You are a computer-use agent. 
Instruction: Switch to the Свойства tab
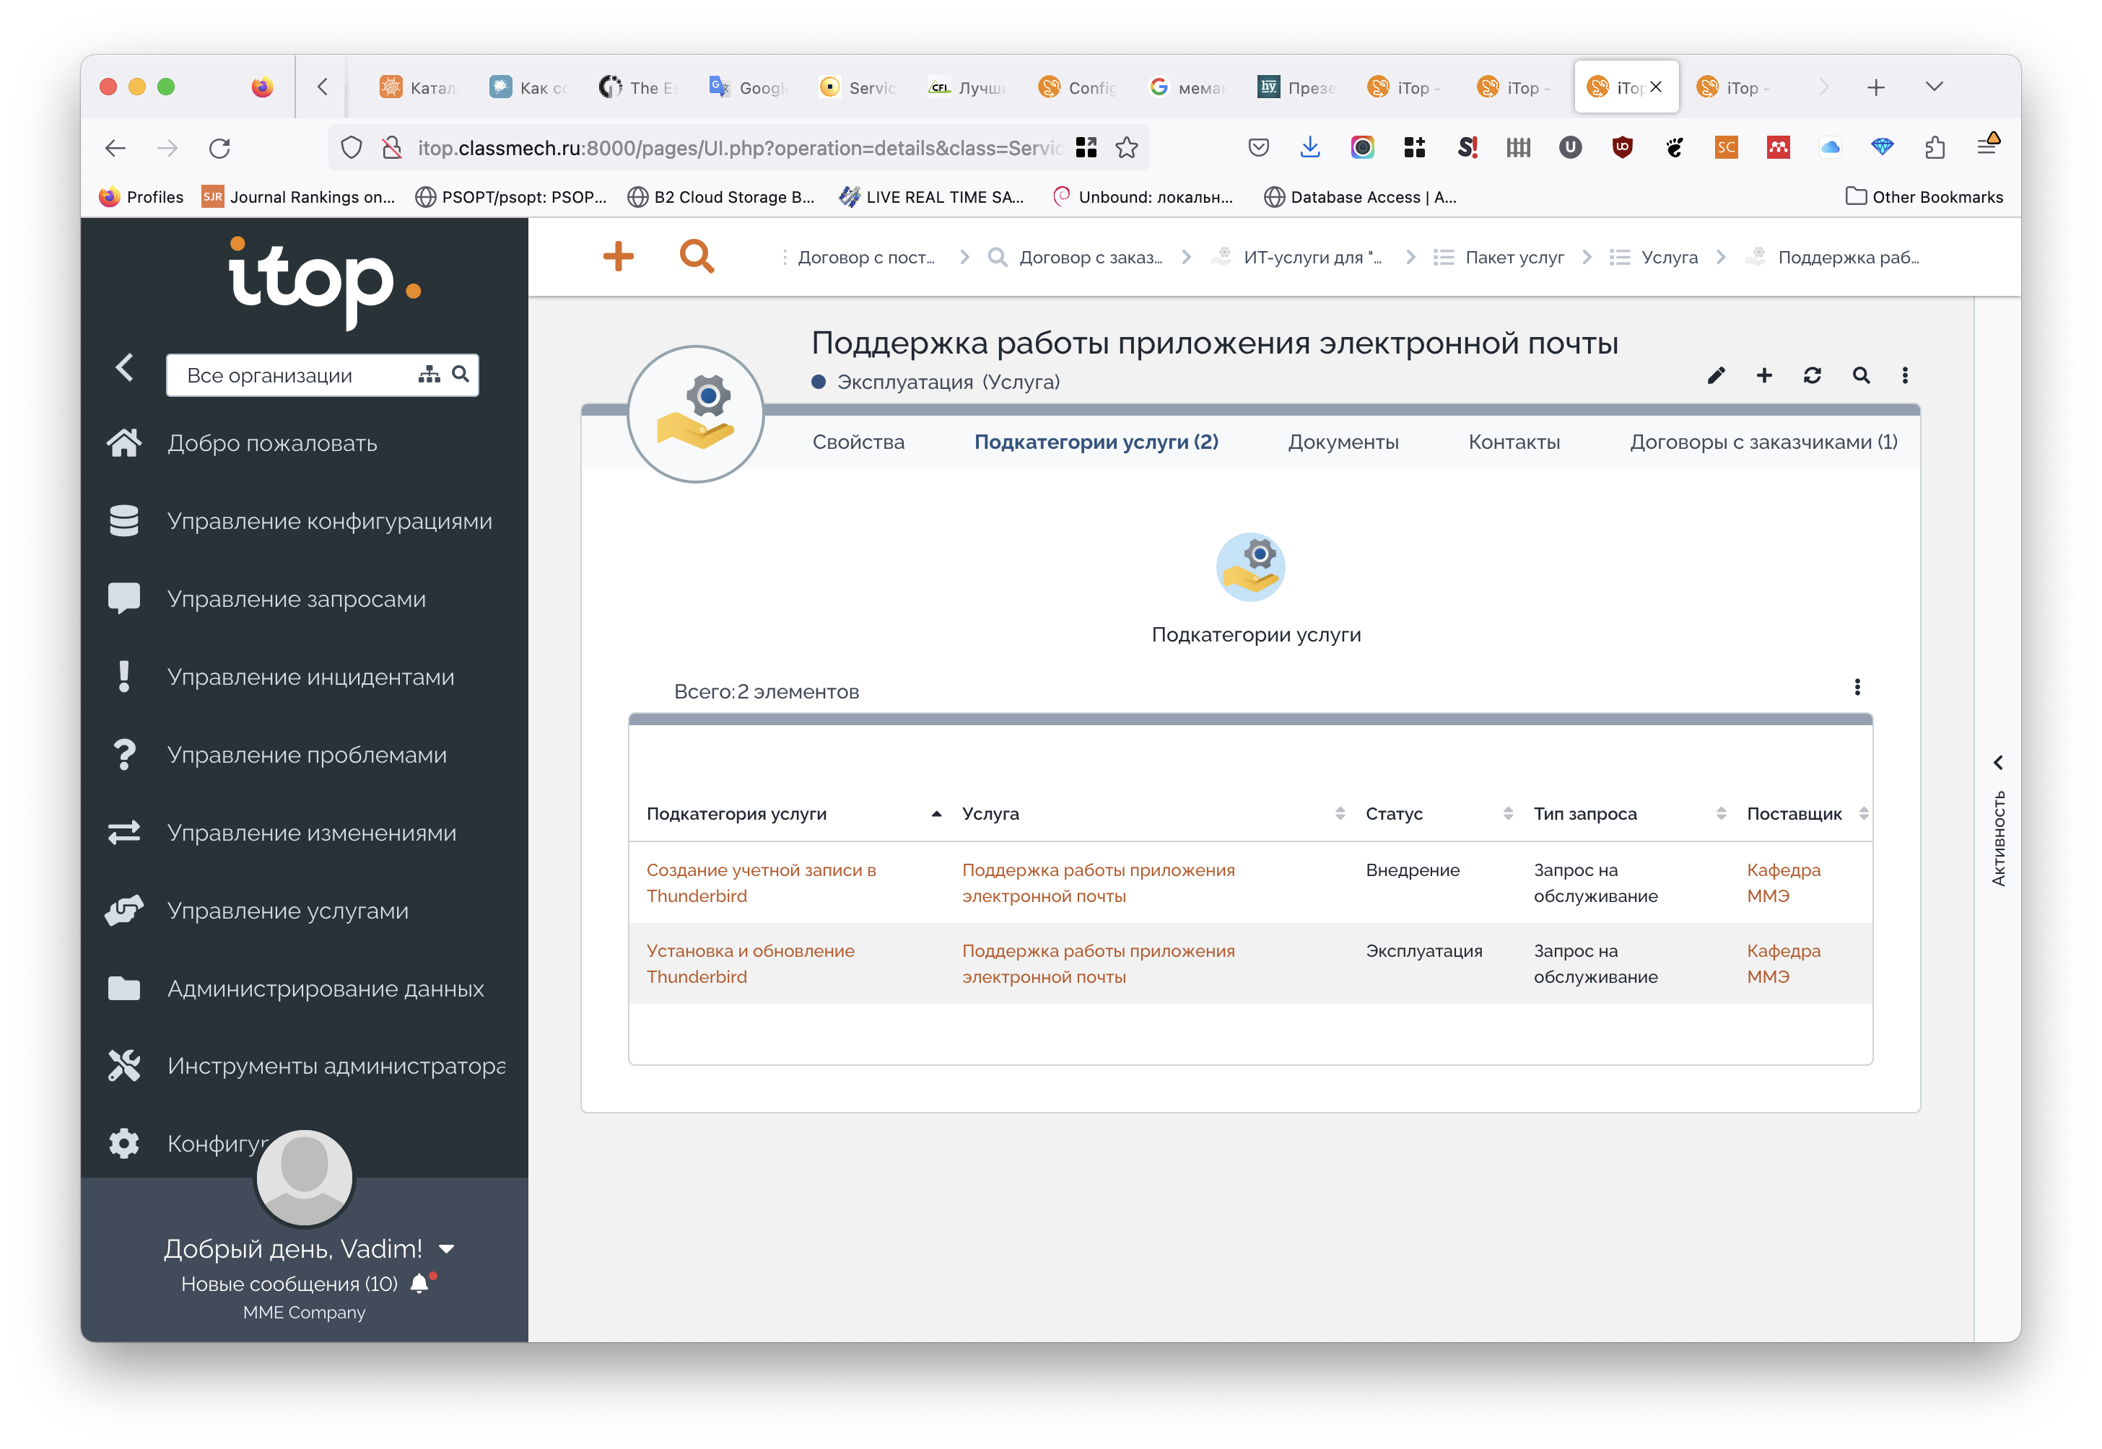pyautogui.click(x=858, y=442)
